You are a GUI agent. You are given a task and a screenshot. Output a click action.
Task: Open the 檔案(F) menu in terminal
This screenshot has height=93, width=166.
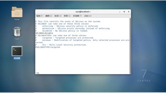pos(40,16)
